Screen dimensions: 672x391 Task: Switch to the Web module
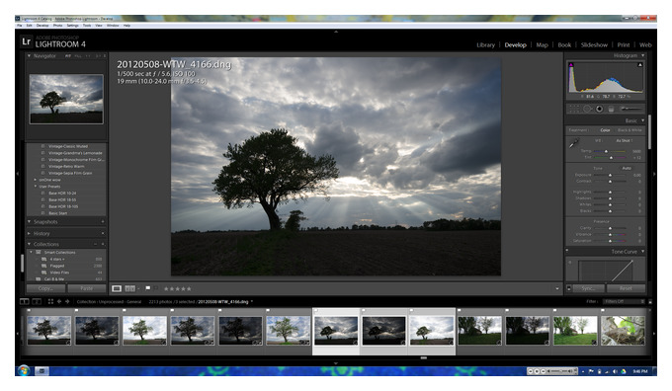(645, 45)
